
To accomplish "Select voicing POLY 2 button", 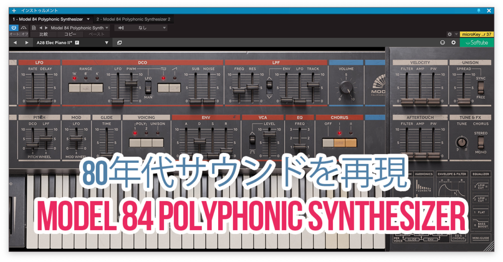I will [x=146, y=143].
